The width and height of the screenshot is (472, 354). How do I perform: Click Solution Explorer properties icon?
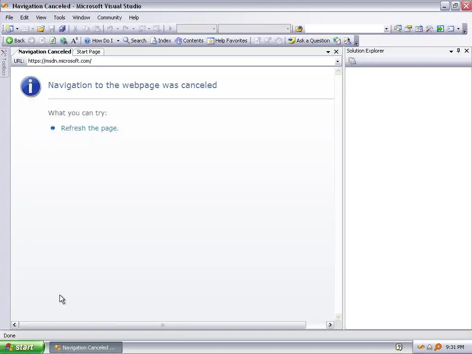(352, 61)
